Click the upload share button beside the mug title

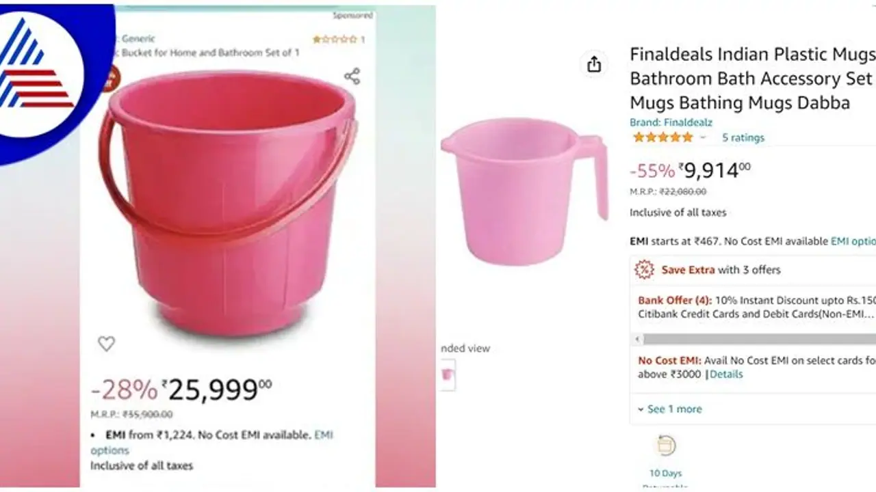point(594,64)
